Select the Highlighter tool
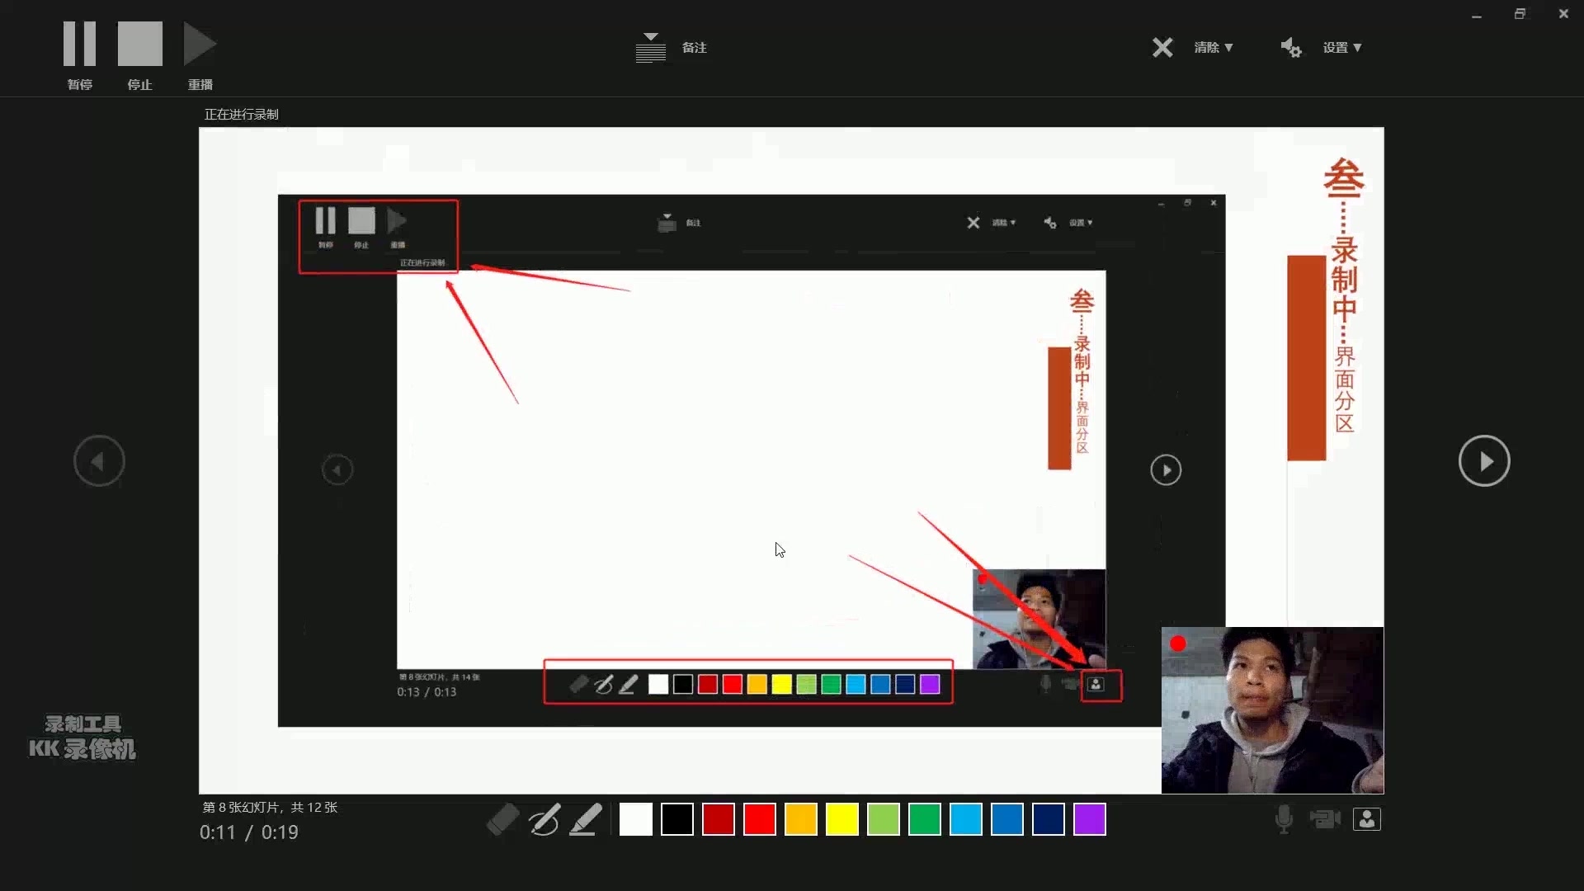This screenshot has width=1584, height=891. pyautogui.click(x=586, y=819)
